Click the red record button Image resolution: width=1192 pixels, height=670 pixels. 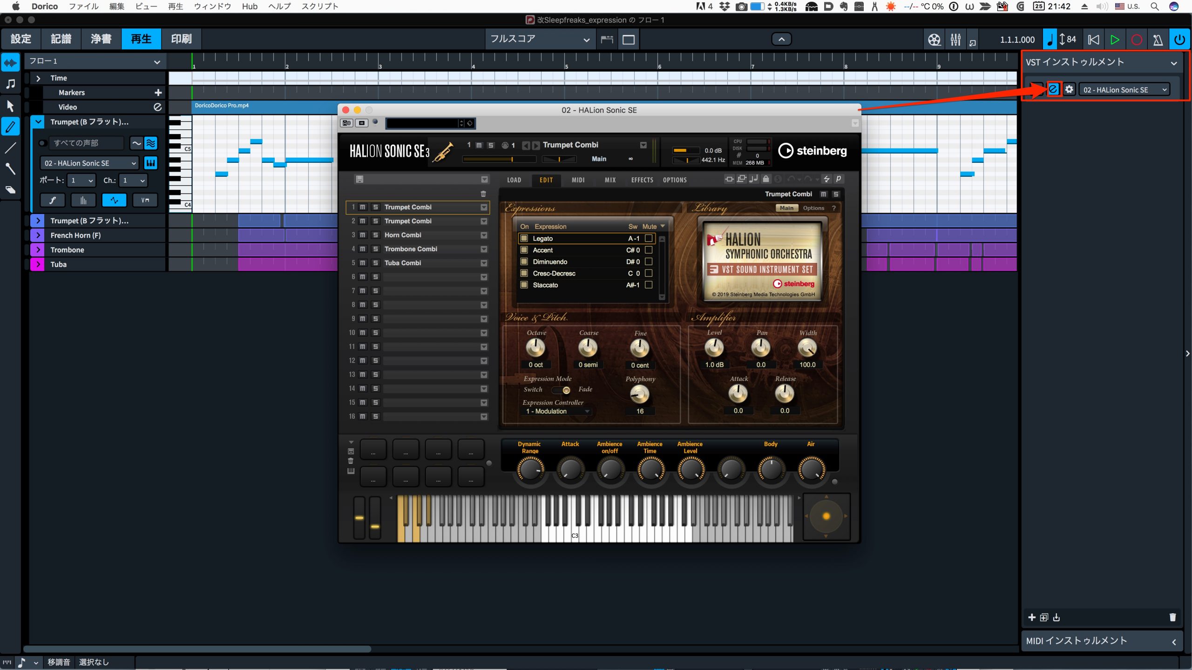point(1137,40)
